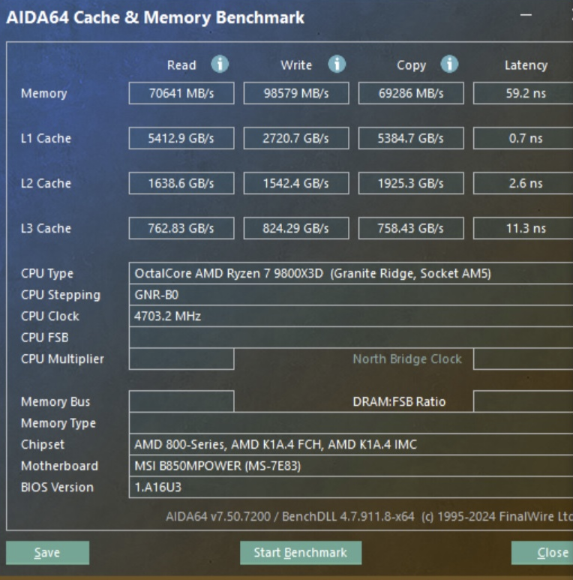The height and width of the screenshot is (580, 573).
Task: Click the Memory Bus label
Action: [x=55, y=401]
